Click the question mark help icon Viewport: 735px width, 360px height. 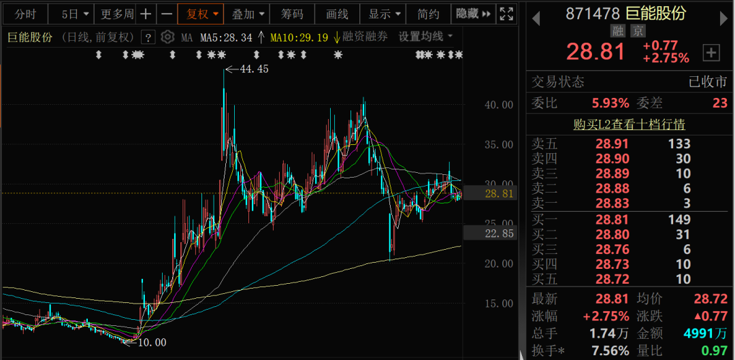(x=149, y=37)
